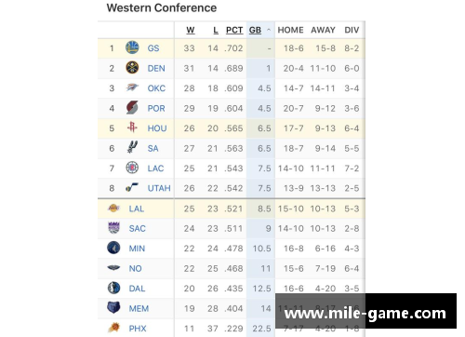Screen dimensions: 465x337
Task: Open the PHX team link
Action: (x=138, y=329)
